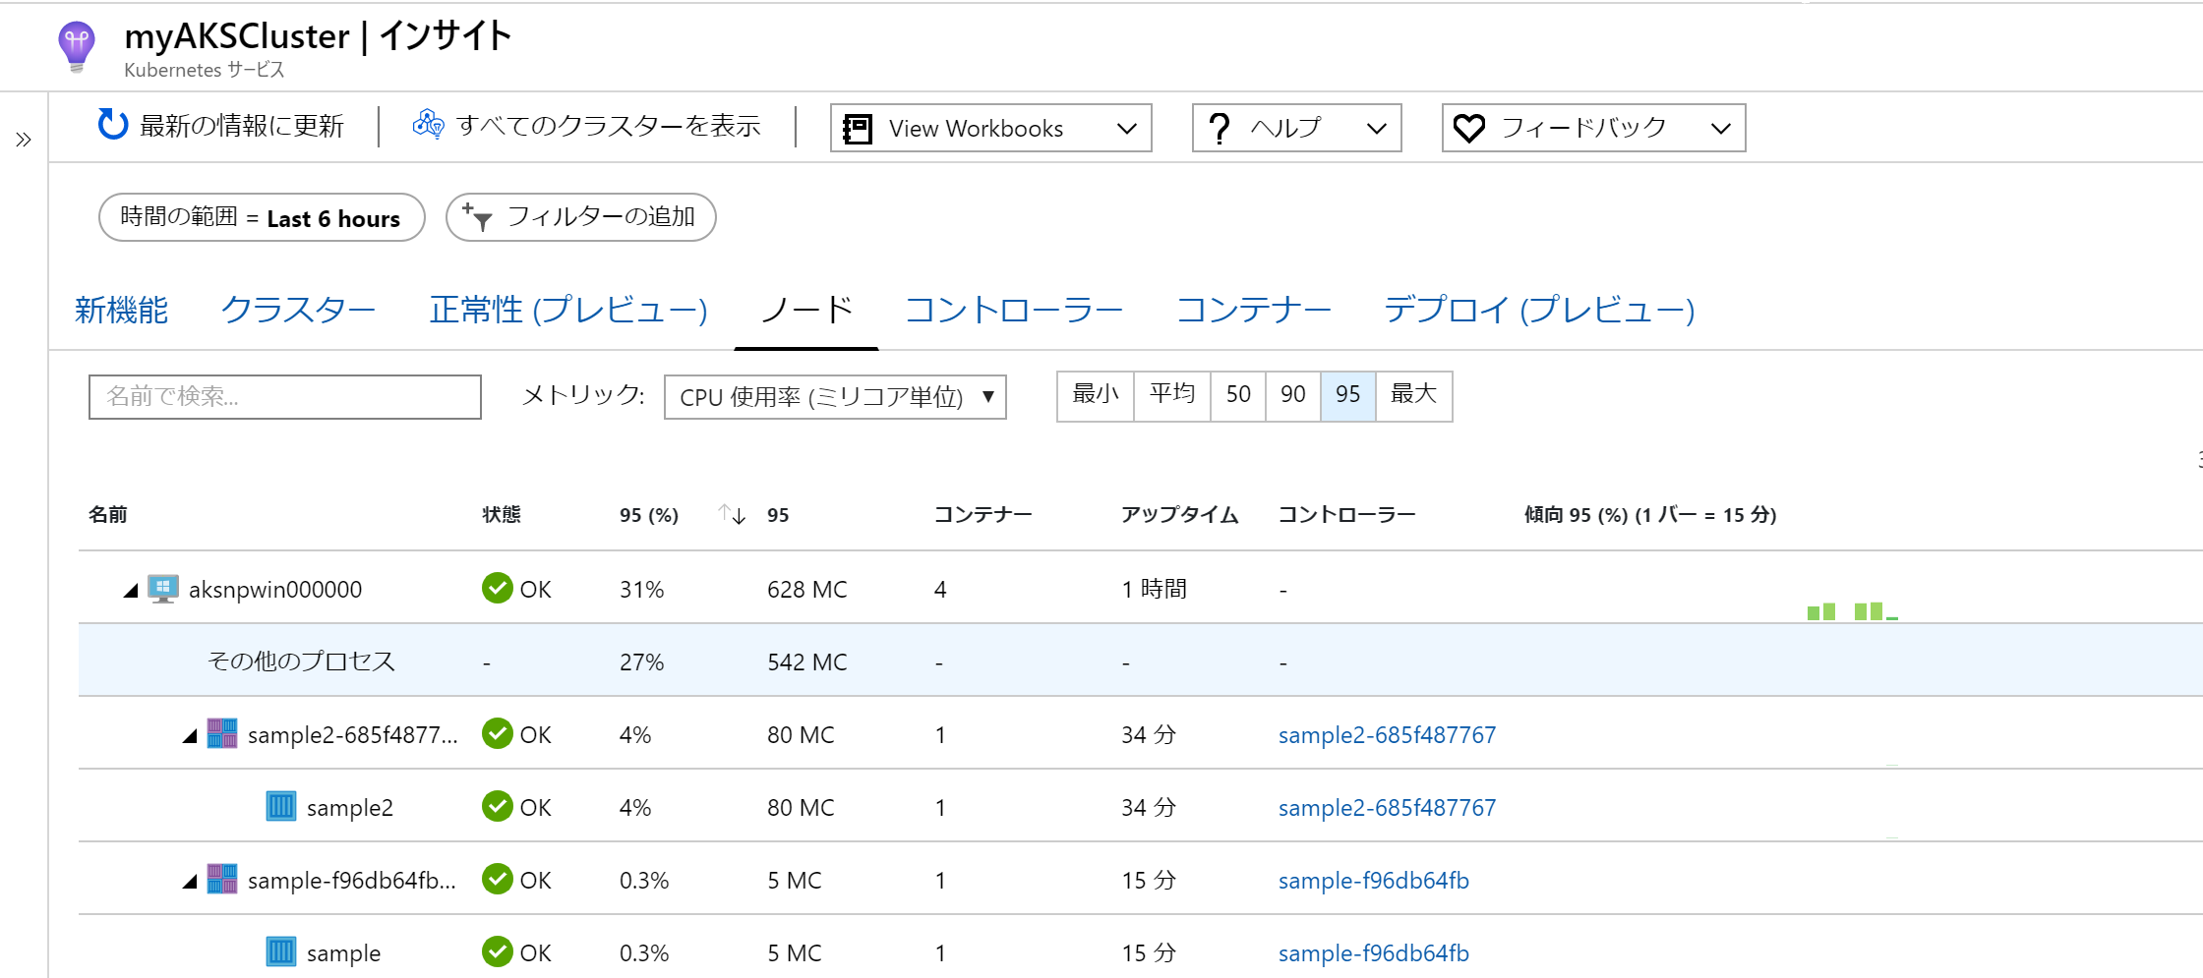Screen dimensions: 2203x978
Task: Collapse the sample2-685f4877... pod row
Action: pyautogui.click(x=190, y=736)
